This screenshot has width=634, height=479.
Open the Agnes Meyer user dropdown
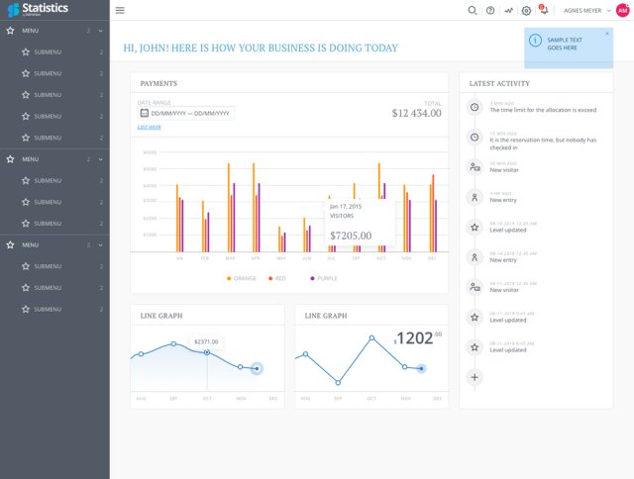click(587, 11)
